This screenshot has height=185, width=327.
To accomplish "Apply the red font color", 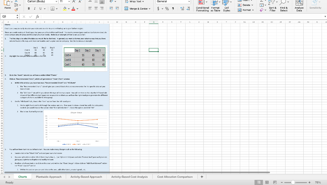I will coord(73,9).
